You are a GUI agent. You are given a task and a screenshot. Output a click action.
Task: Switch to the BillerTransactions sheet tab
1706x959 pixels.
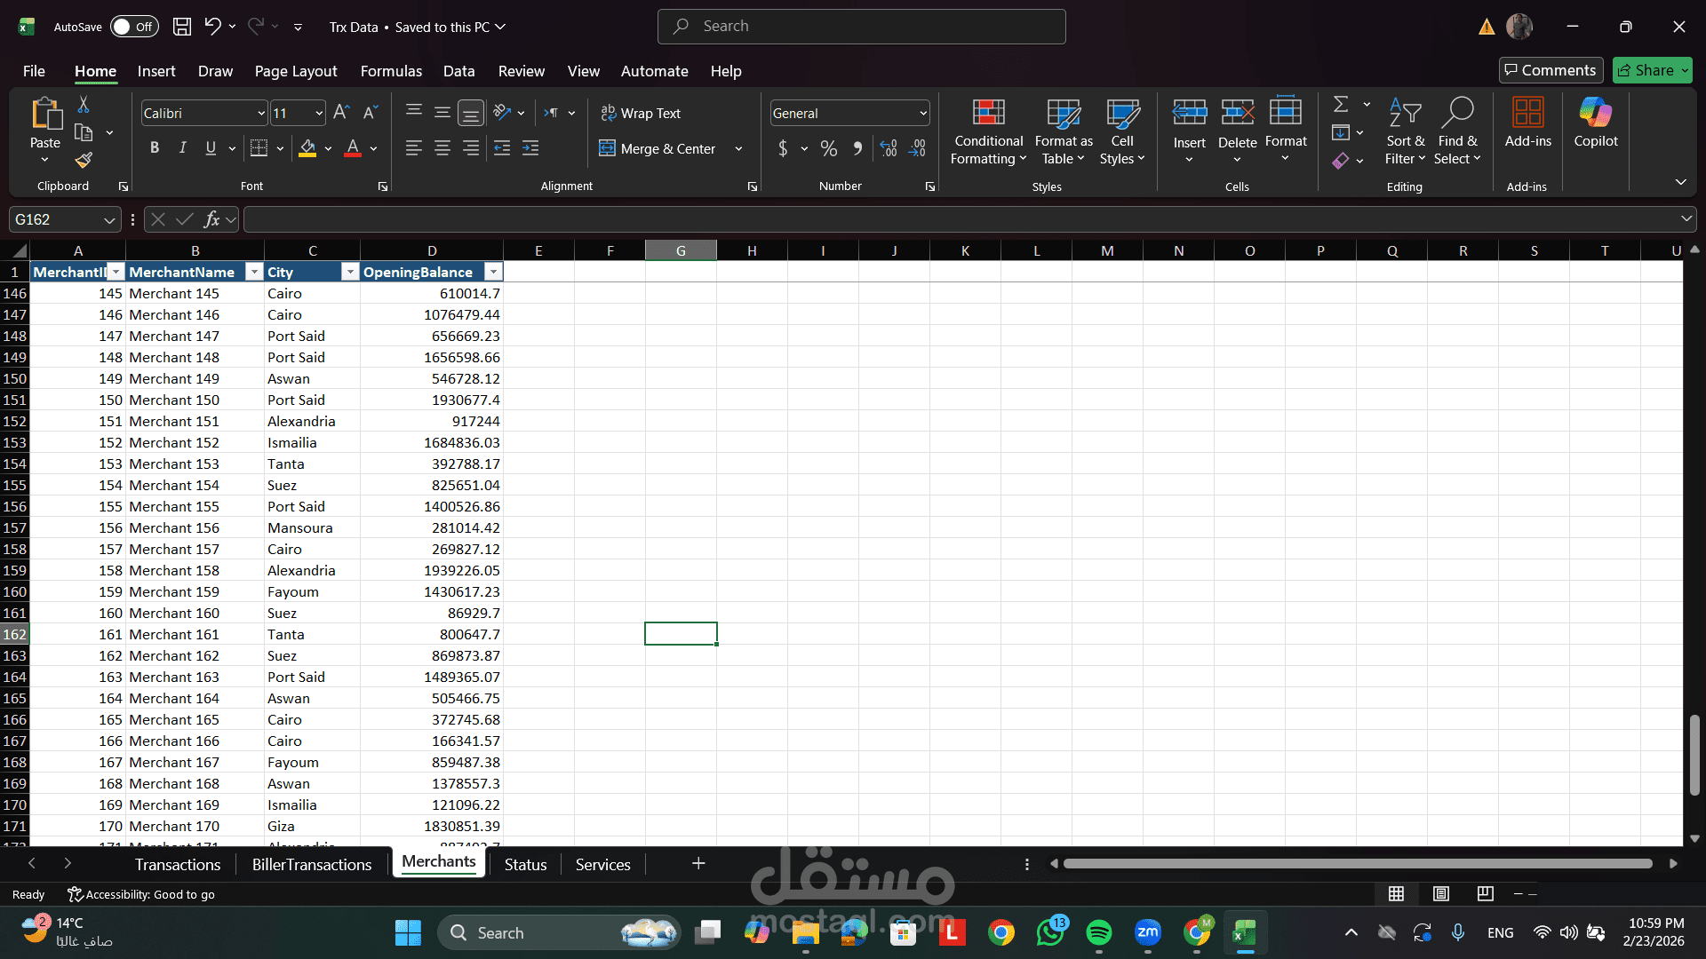[311, 865]
